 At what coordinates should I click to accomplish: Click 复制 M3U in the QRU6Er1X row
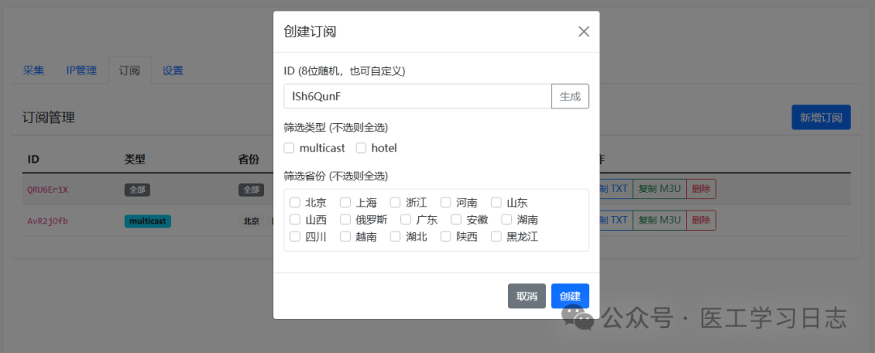tap(659, 189)
